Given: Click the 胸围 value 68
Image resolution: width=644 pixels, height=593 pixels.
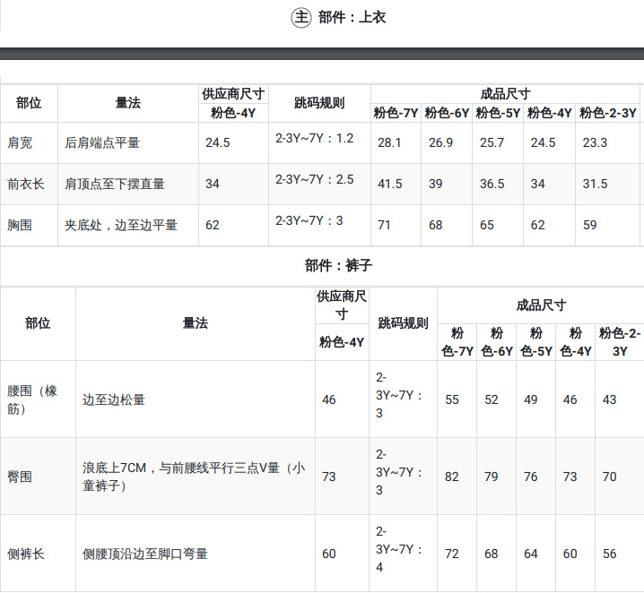Looking at the screenshot, I should 435,225.
